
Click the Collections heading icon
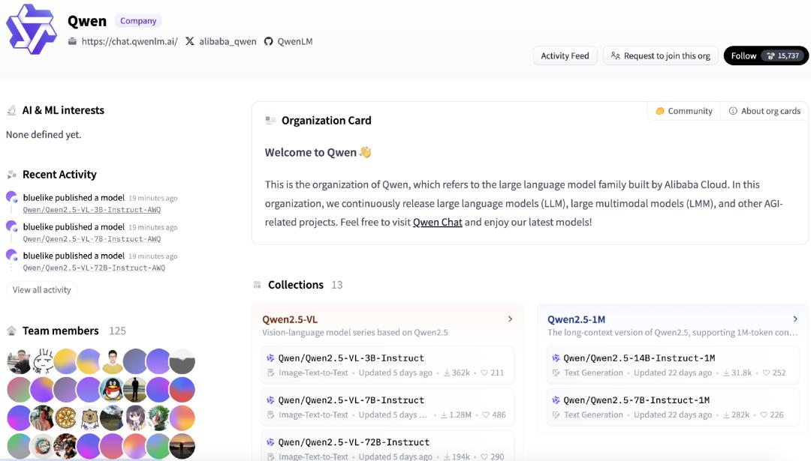coord(257,285)
